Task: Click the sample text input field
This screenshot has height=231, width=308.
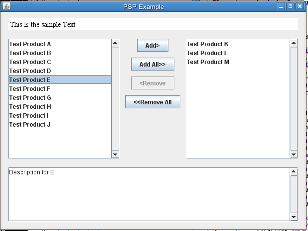Action: click(153, 24)
